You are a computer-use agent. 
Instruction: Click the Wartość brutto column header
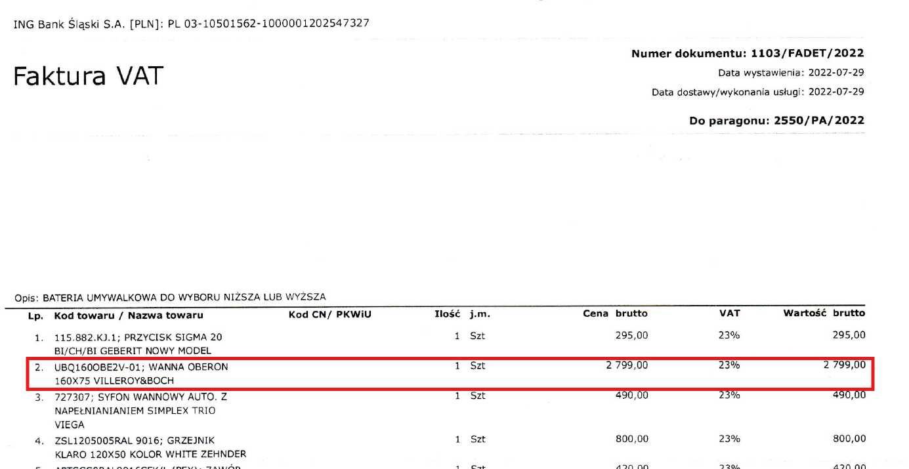click(824, 314)
